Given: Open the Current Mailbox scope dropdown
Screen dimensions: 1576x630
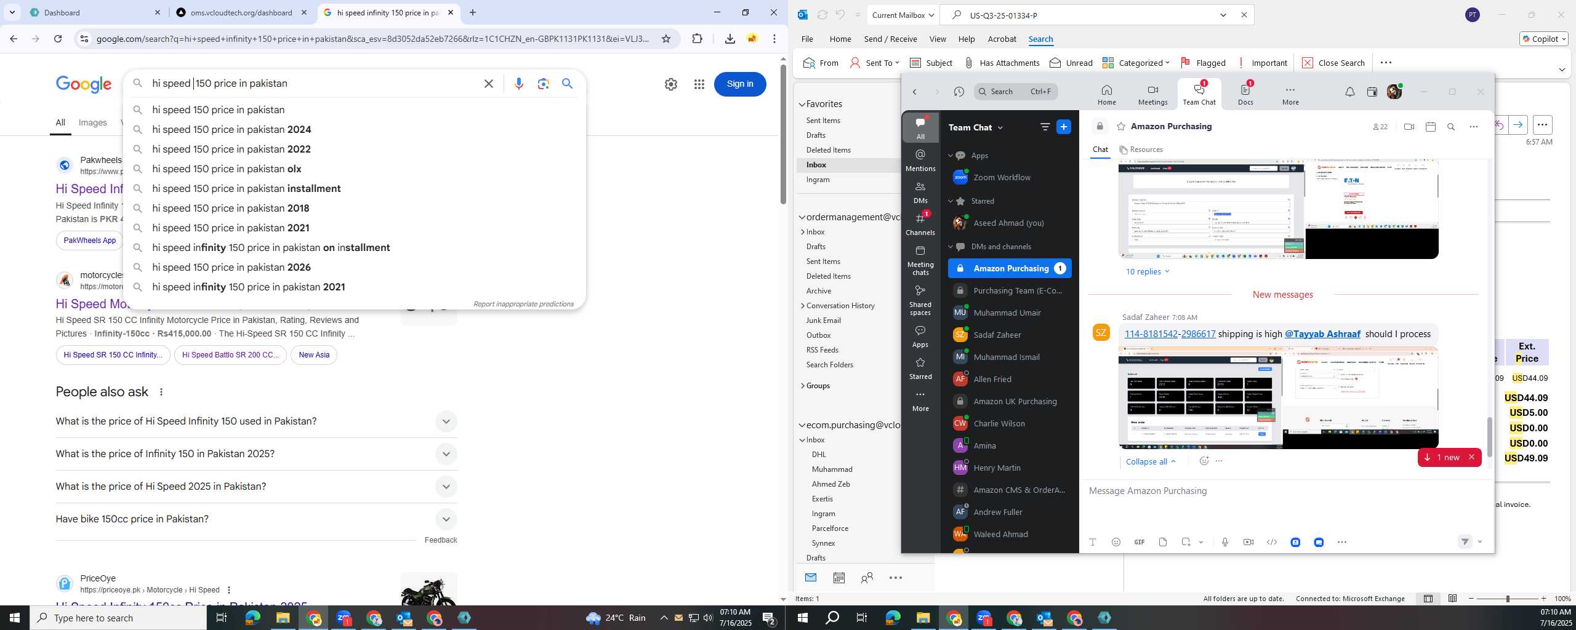Looking at the screenshot, I should (903, 15).
